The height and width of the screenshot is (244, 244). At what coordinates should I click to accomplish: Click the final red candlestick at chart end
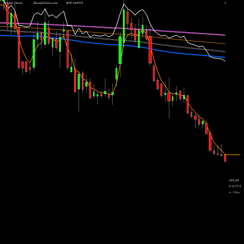coord(225,158)
